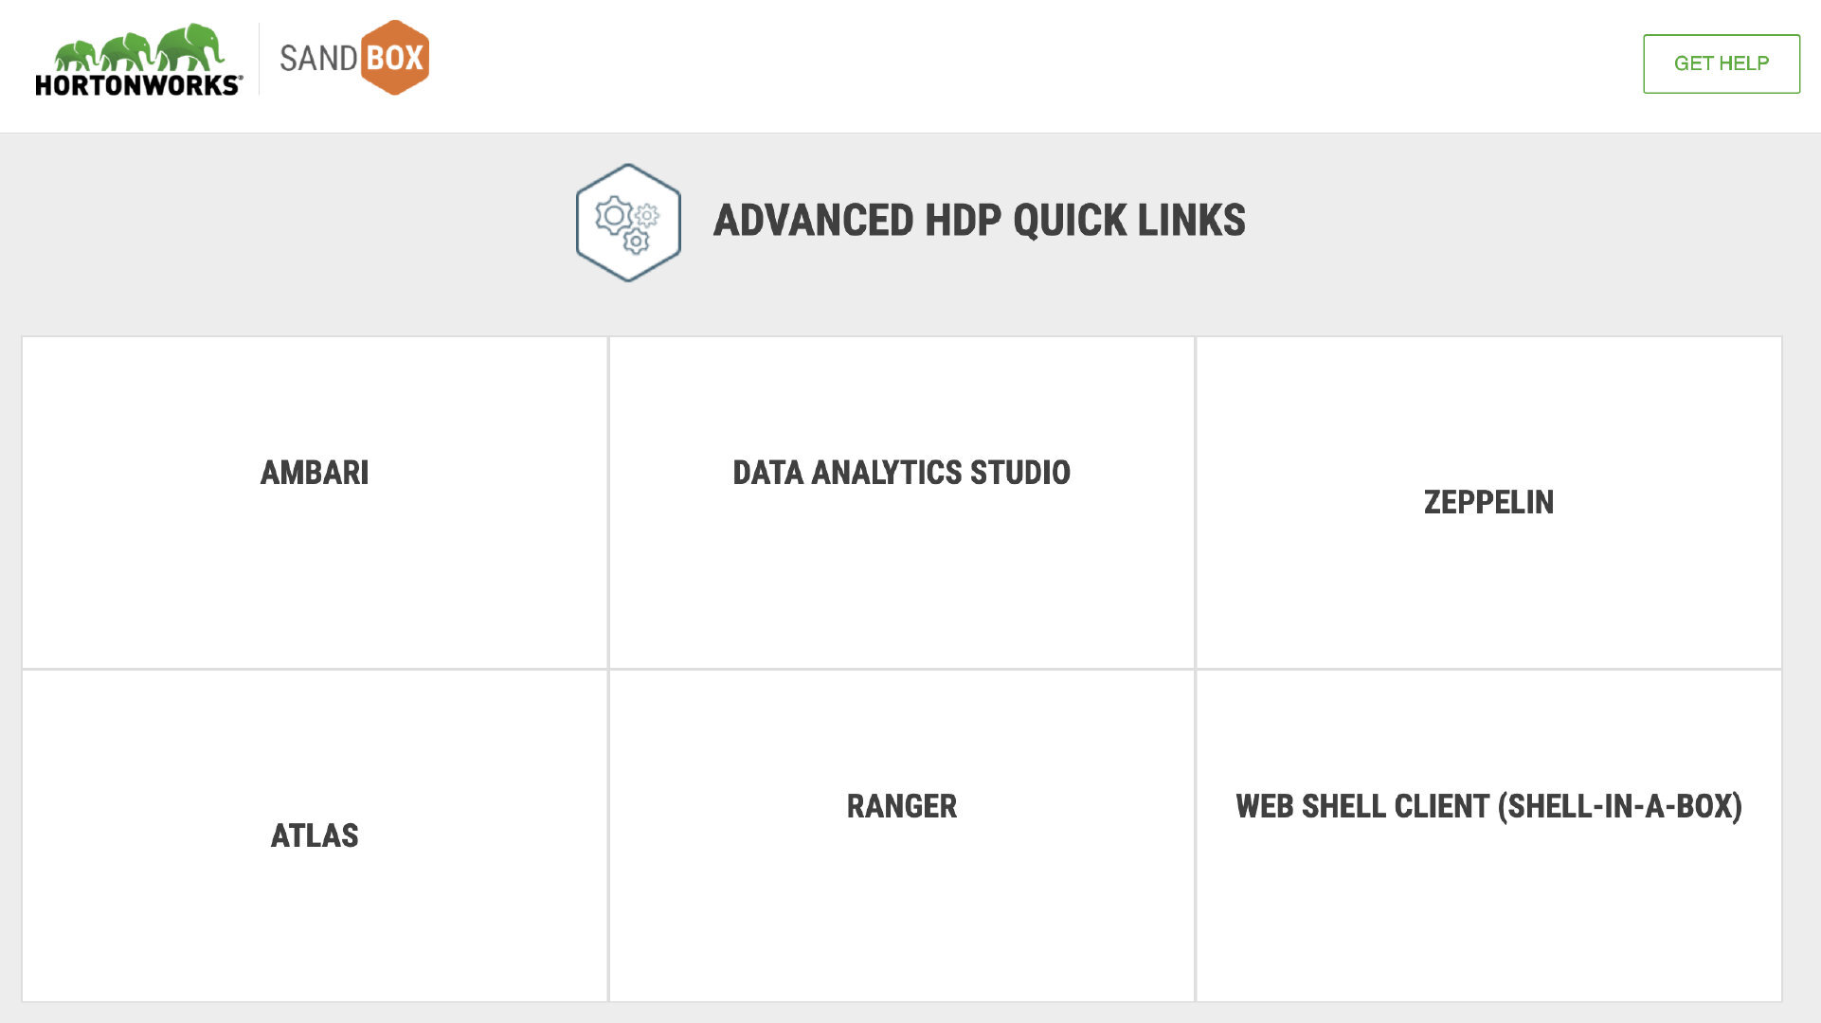
Task: Open the AMBARI quick link
Action: click(x=315, y=472)
